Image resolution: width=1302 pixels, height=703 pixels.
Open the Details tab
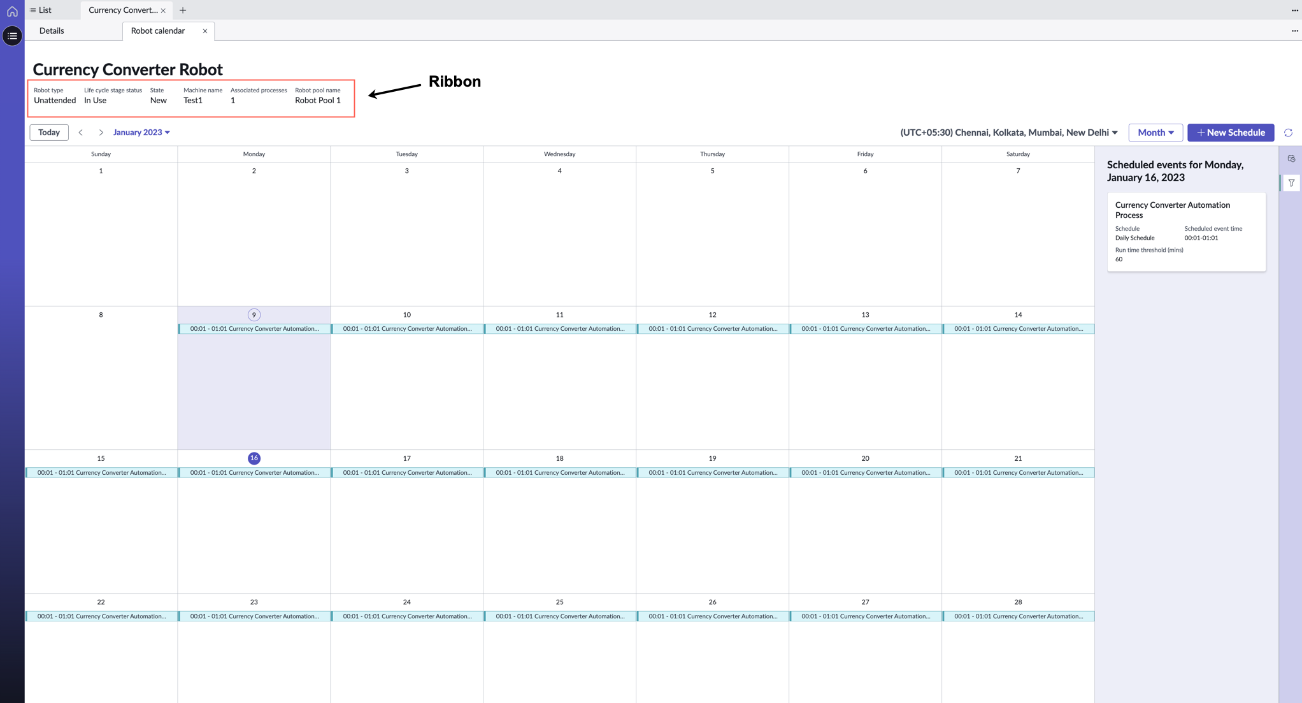[52, 31]
